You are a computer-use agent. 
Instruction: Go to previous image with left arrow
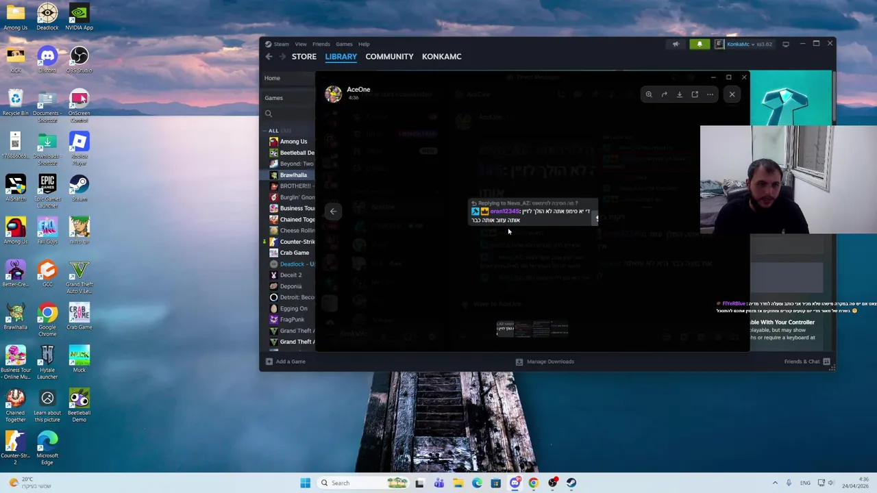coord(333,212)
